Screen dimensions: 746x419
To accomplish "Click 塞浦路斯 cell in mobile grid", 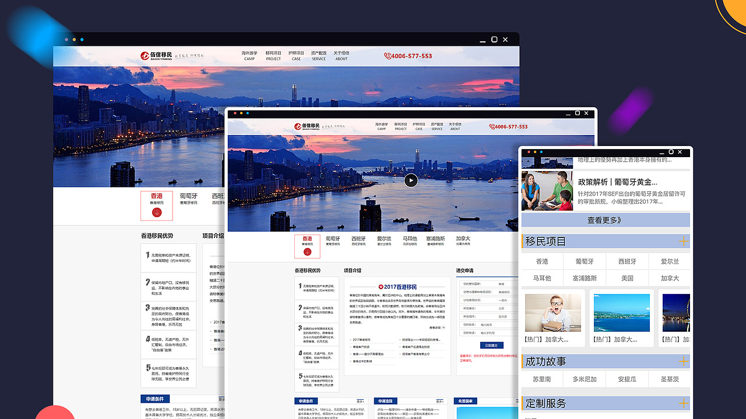I will [585, 278].
